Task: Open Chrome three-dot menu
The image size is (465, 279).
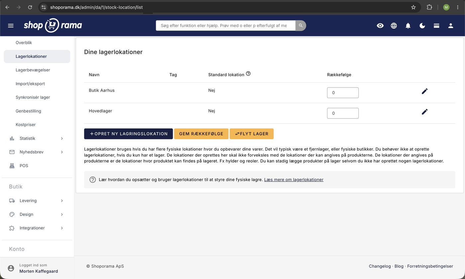Action: 458,7
